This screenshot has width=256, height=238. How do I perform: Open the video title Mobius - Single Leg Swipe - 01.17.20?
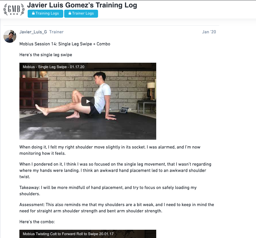[x=54, y=67]
